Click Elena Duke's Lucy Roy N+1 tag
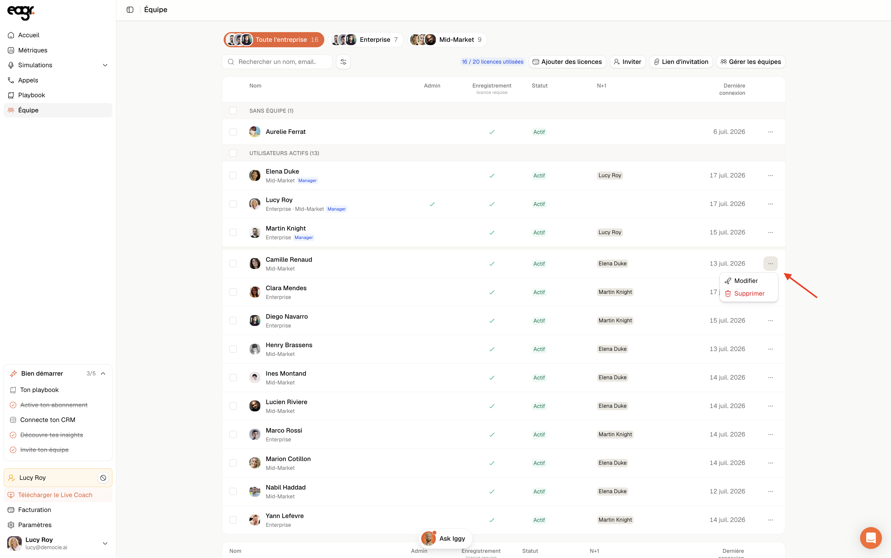 pyautogui.click(x=610, y=175)
